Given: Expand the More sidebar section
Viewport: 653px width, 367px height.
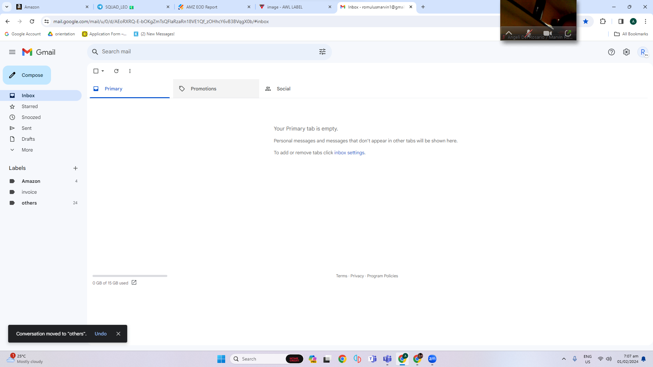Looking at the screenshot, I should [41, 150].
